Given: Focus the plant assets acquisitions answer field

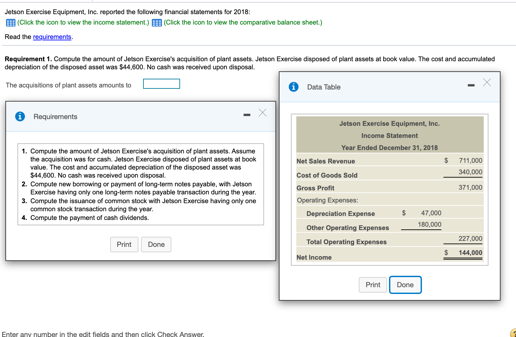Looking at the screenshot, I should [x=162, y=84].
